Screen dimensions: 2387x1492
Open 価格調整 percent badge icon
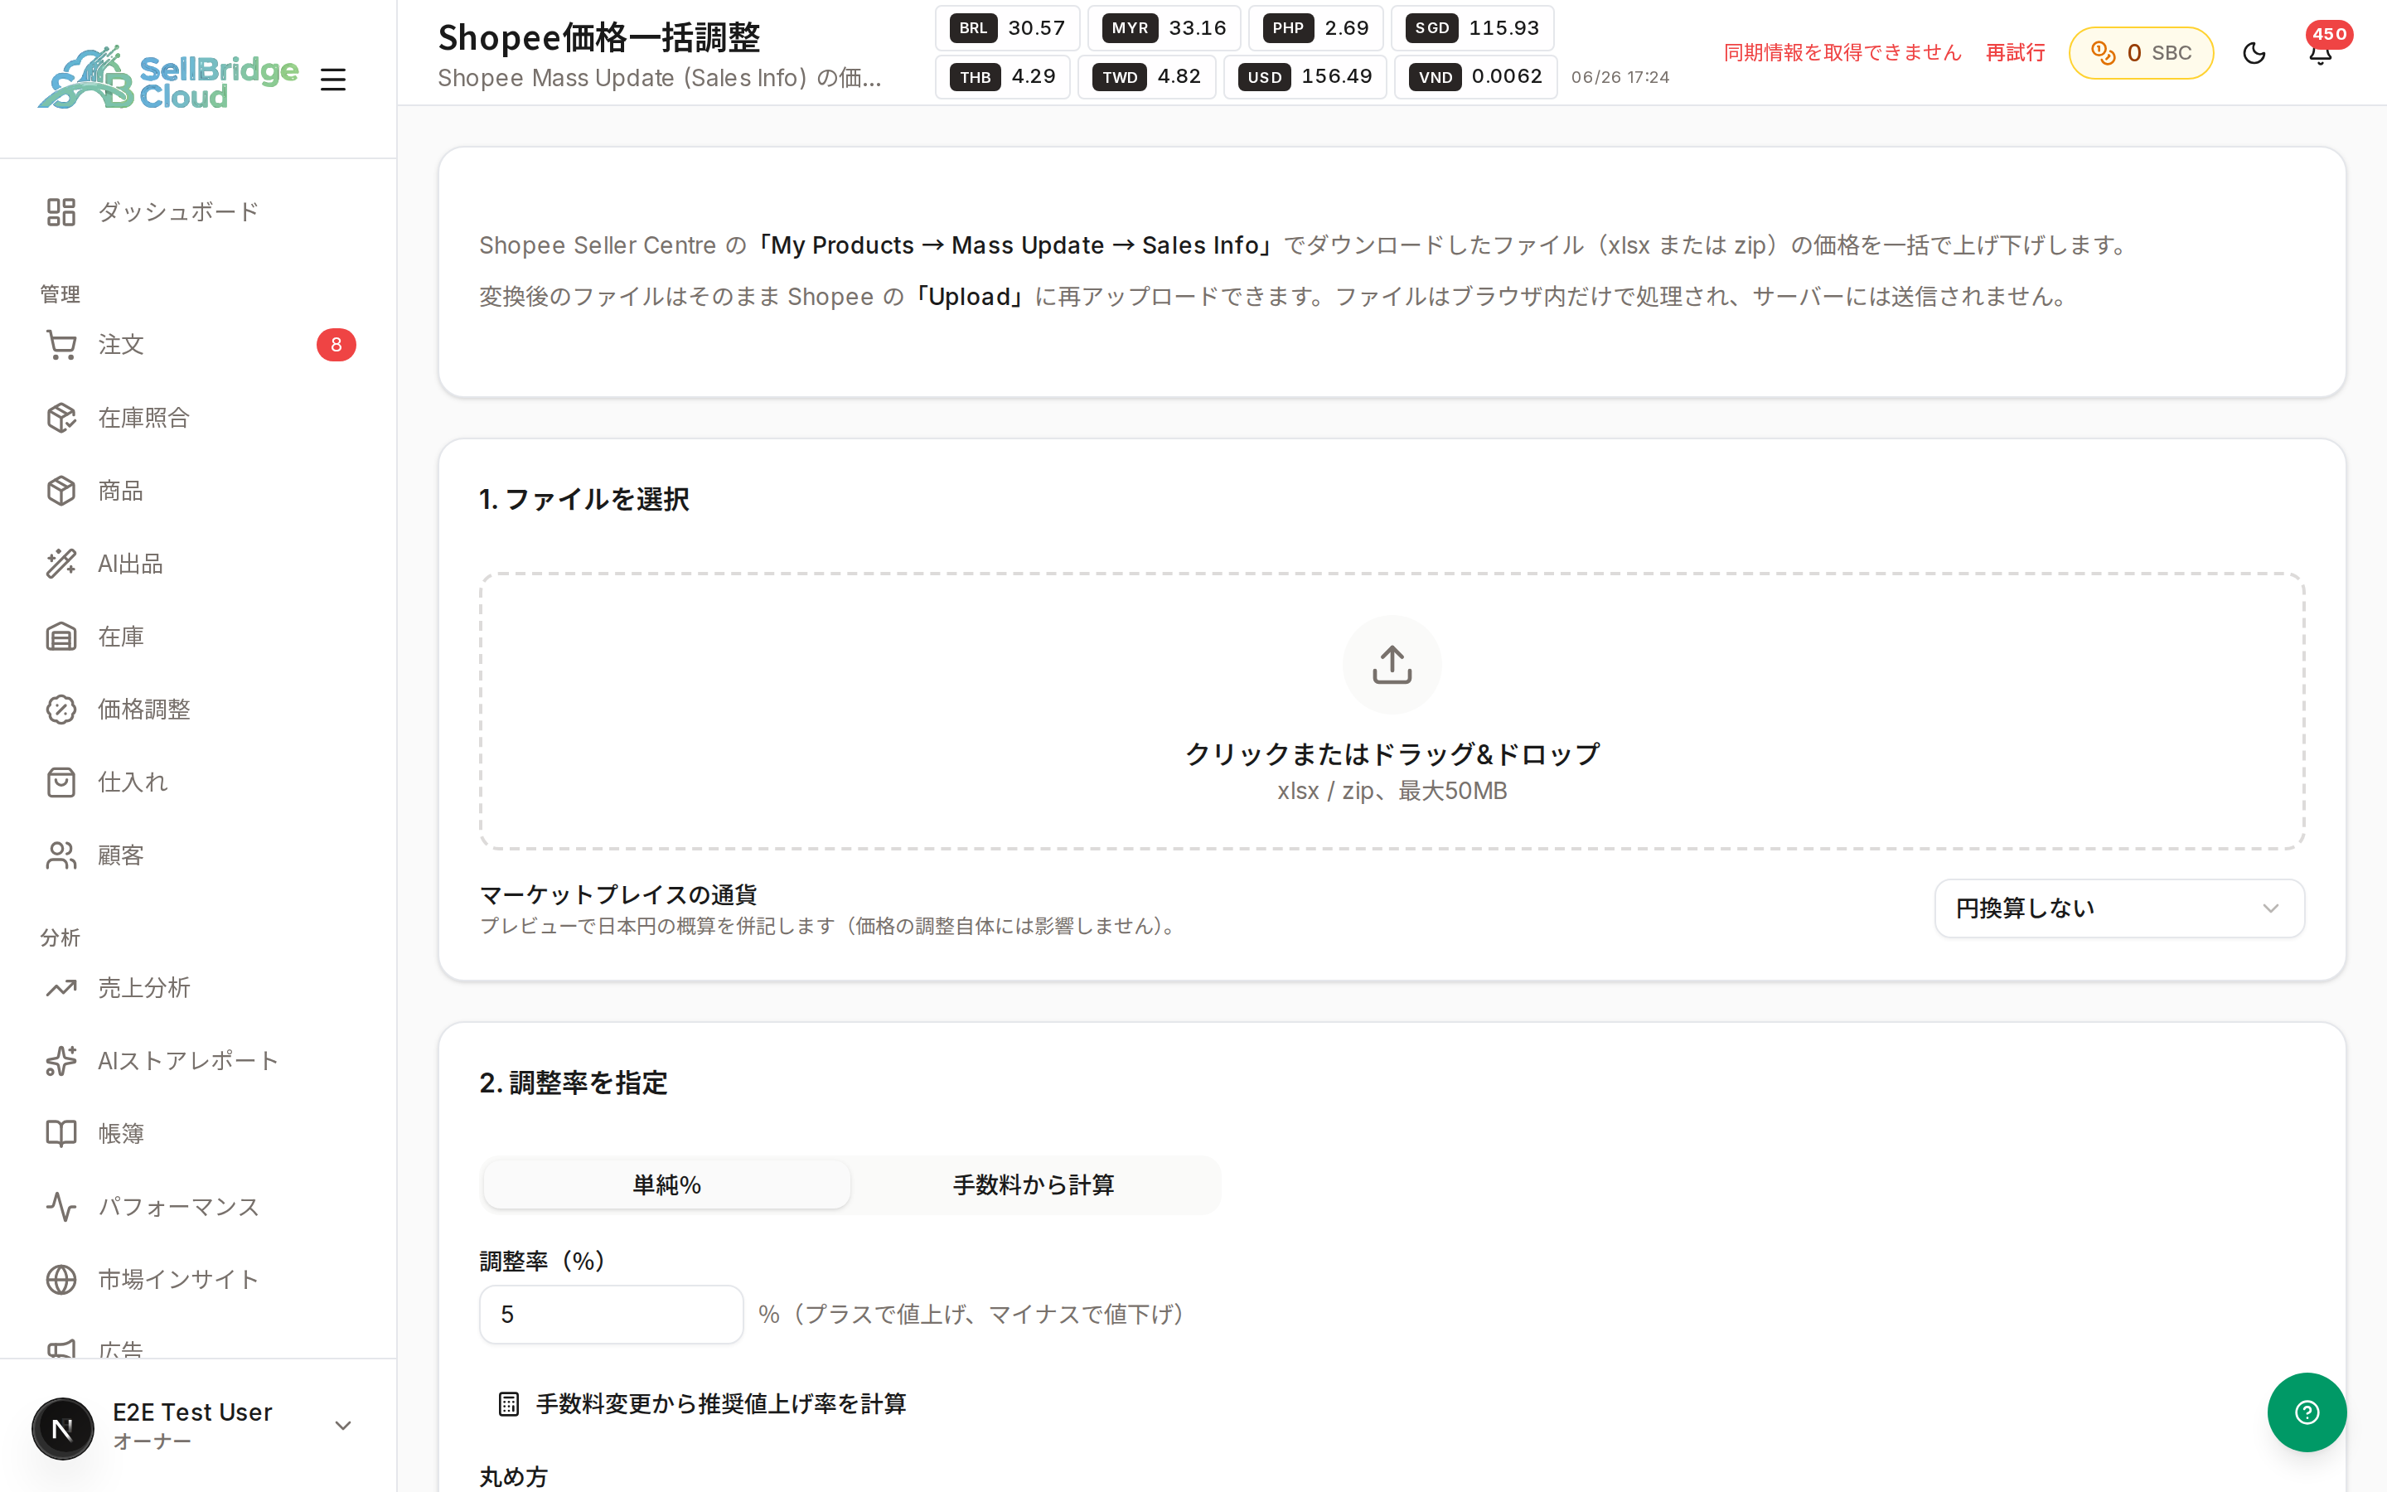coord(61,710)
